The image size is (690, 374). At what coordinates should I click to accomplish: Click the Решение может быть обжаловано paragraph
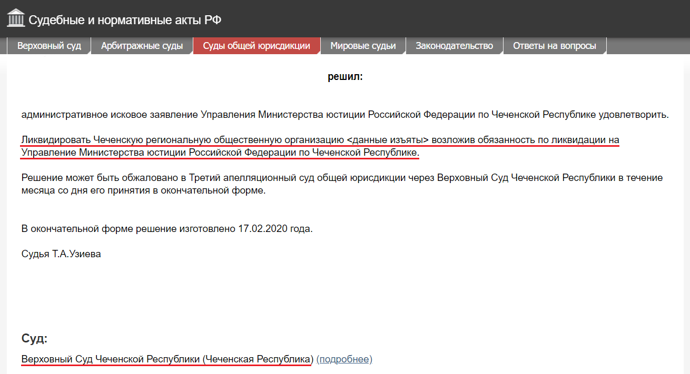pyautogui.click(x=342, y=184)
